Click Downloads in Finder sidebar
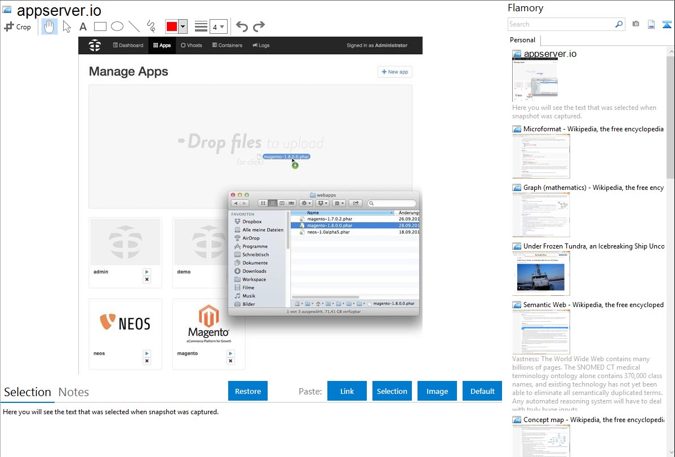Viewport: 675px width, 457px height. (x=254, y=271)
